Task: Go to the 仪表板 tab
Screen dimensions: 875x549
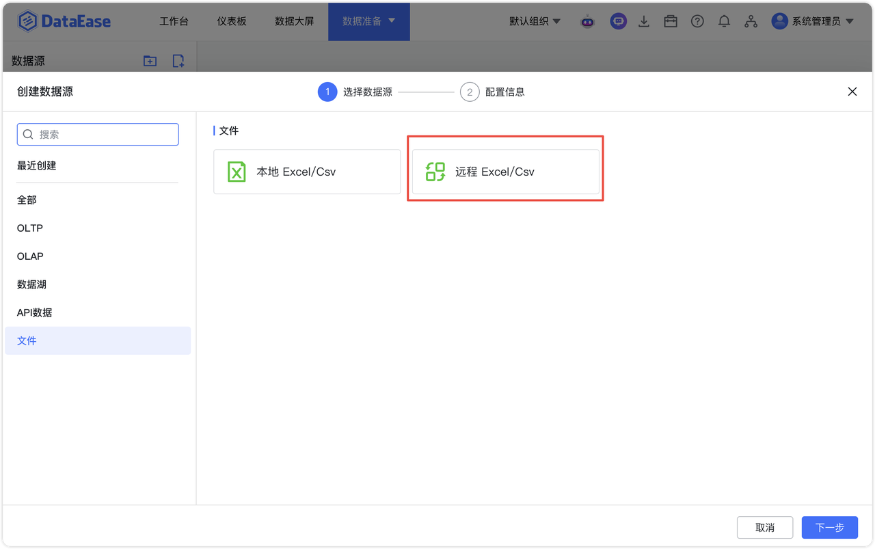Action: click(x=232, y=21)
